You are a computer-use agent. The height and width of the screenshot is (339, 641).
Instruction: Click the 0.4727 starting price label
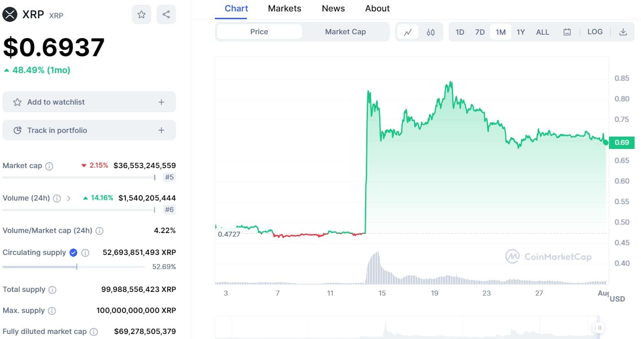point(229,234)
